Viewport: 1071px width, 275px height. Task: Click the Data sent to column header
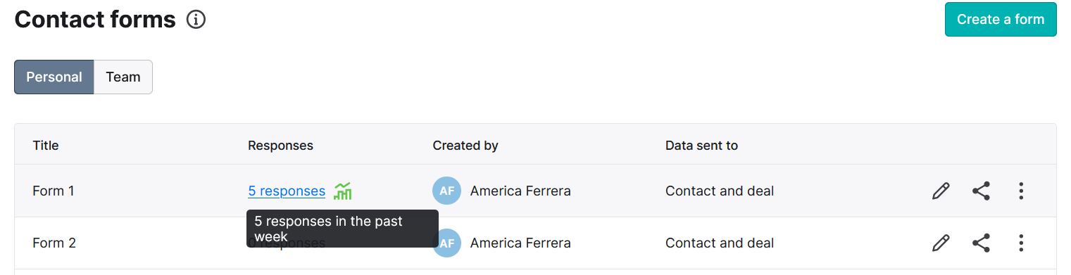(x=701, y=146)
